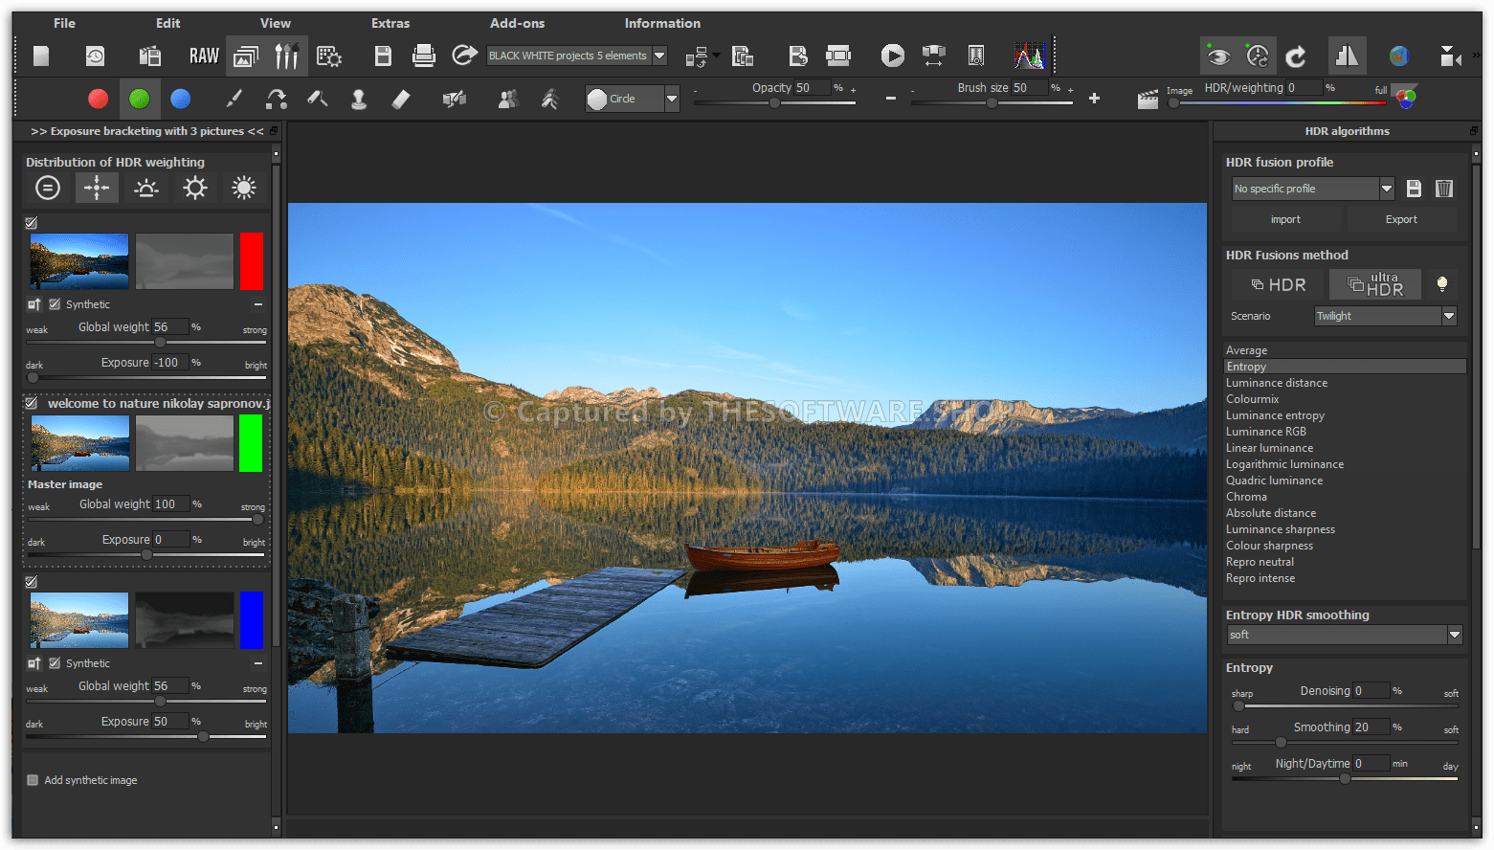
Task: Expand the Entropy HDR smoothing soft dropdown
Action: coord(1454,635)
